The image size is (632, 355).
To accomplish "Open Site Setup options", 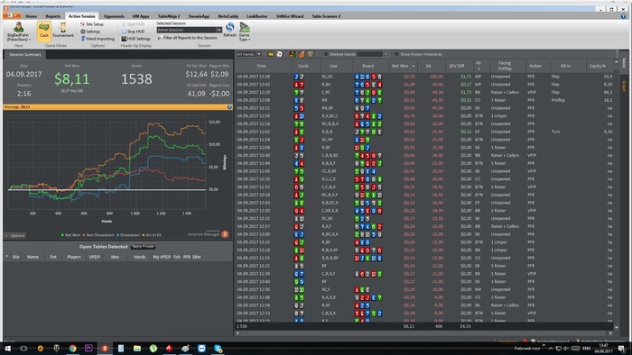I will [92, 24].
